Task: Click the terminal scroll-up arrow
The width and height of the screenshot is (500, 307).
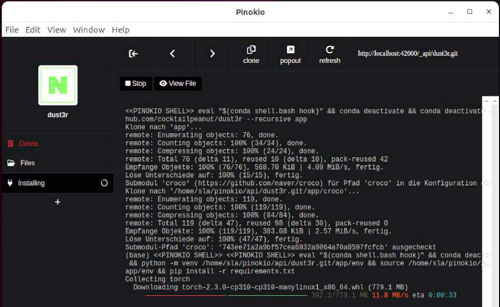Action: pyautogui.click(x=486, y=101)
